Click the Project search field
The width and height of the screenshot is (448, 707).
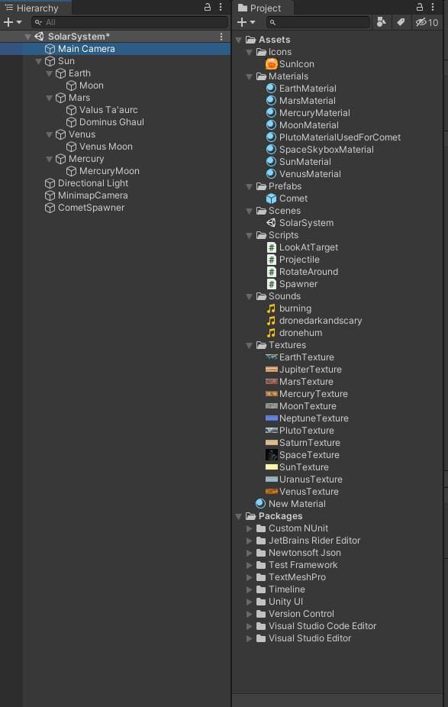pyautogui.click(x=317, y=22)
